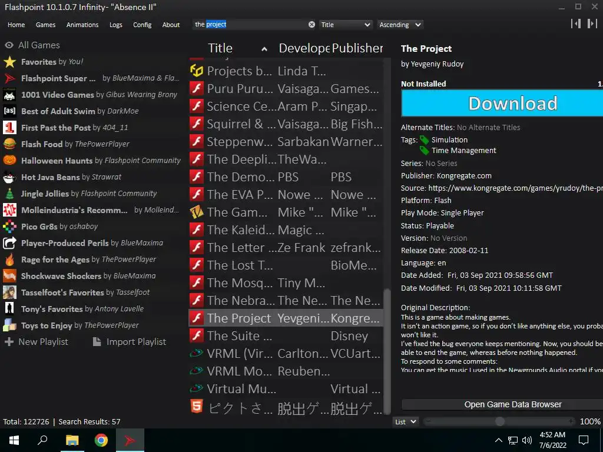
Task: Open the List layout dropdown
Action: pyautogui.click(x=406, y=421)
